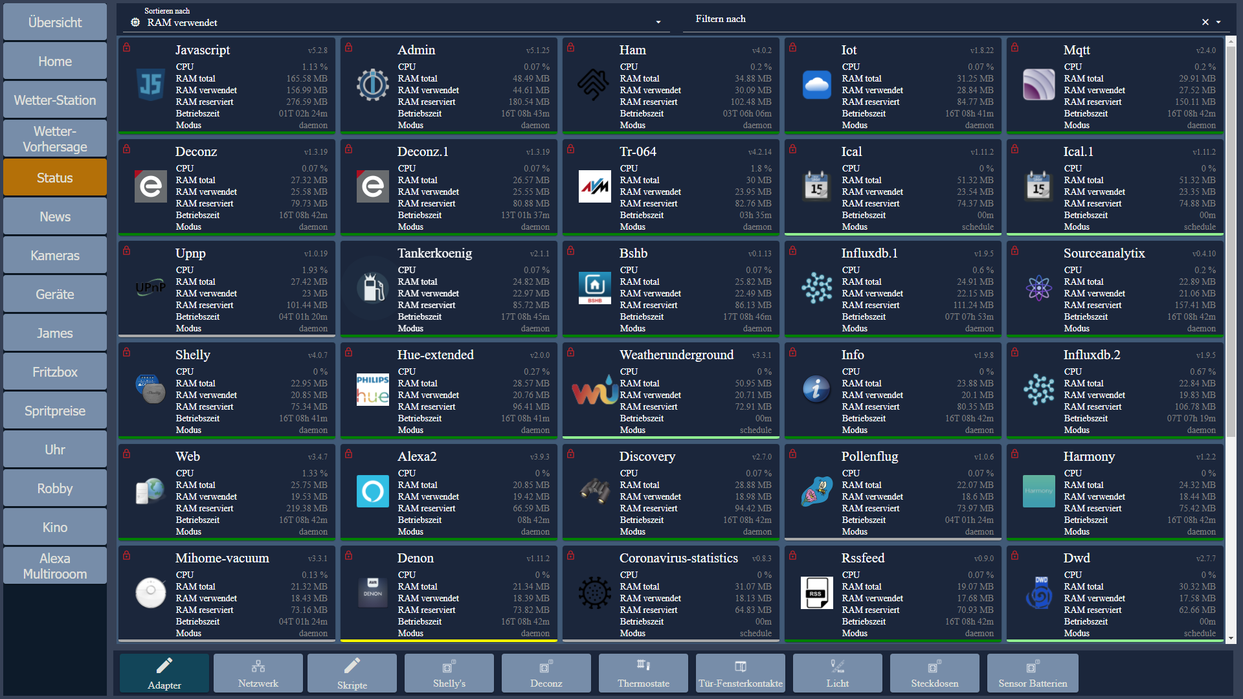Click the Admin adapter gear icon
The image size is (1243, 699).
[373, 85]
